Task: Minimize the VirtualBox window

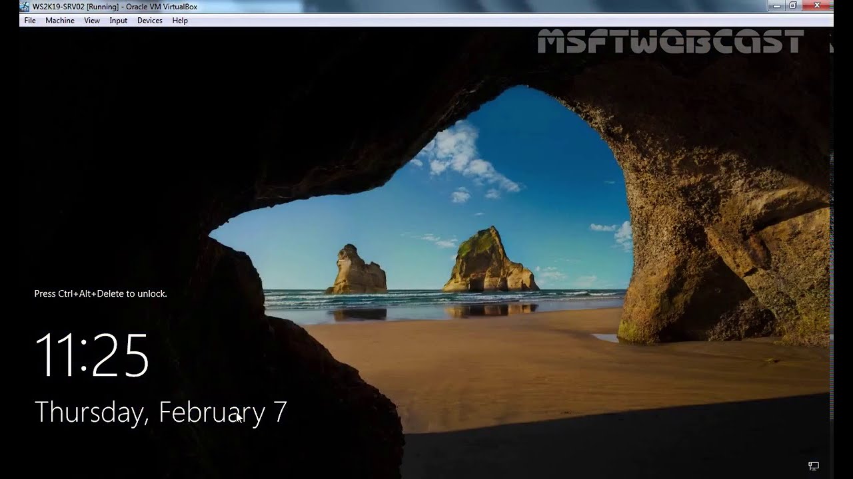Action: (776, 5)
